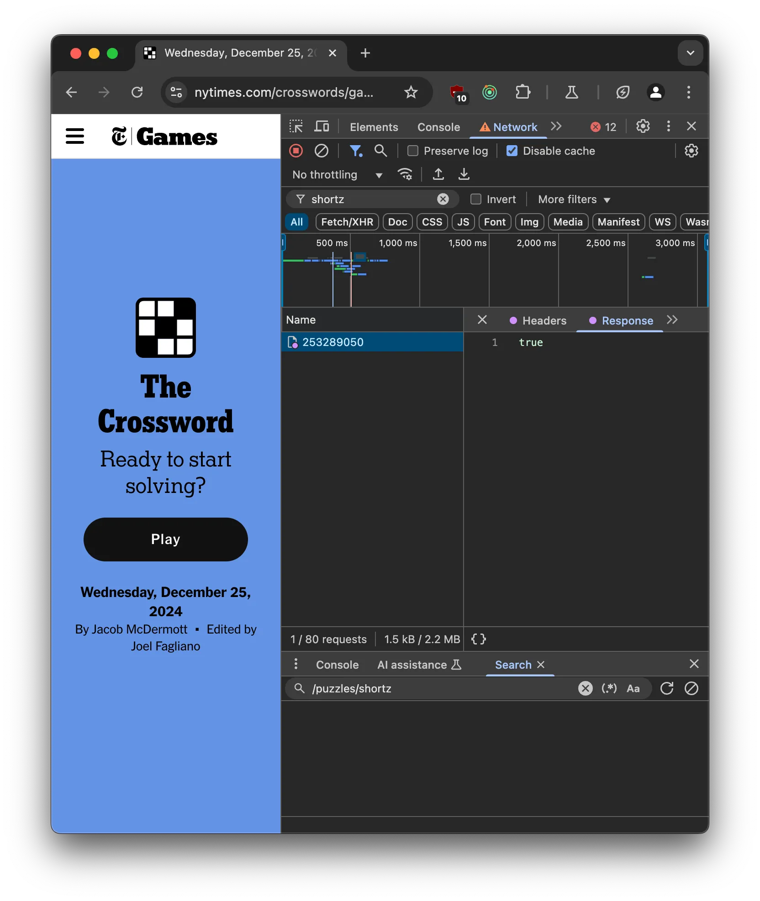The image size is (760, 901).
Task: Enable the Invert filter checkbox
Action: coord(476,199)
